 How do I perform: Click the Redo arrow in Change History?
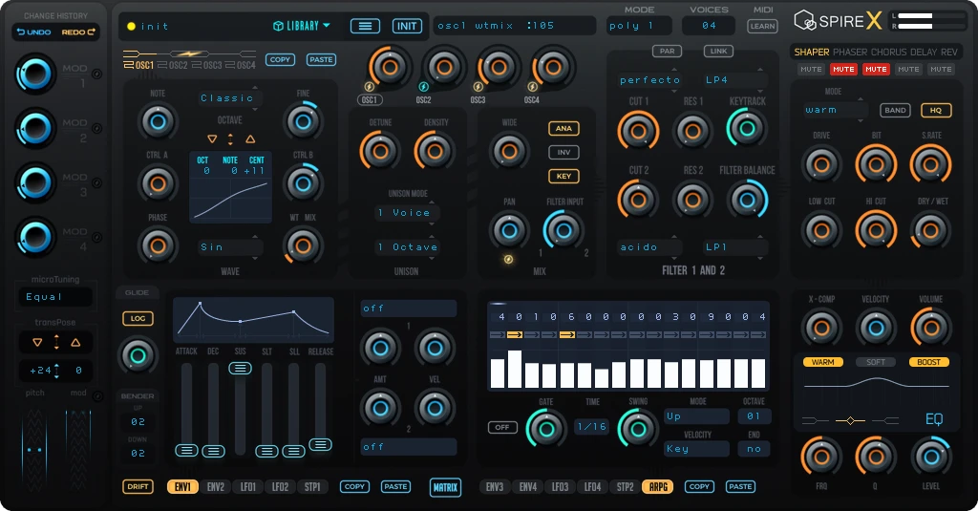92,32
